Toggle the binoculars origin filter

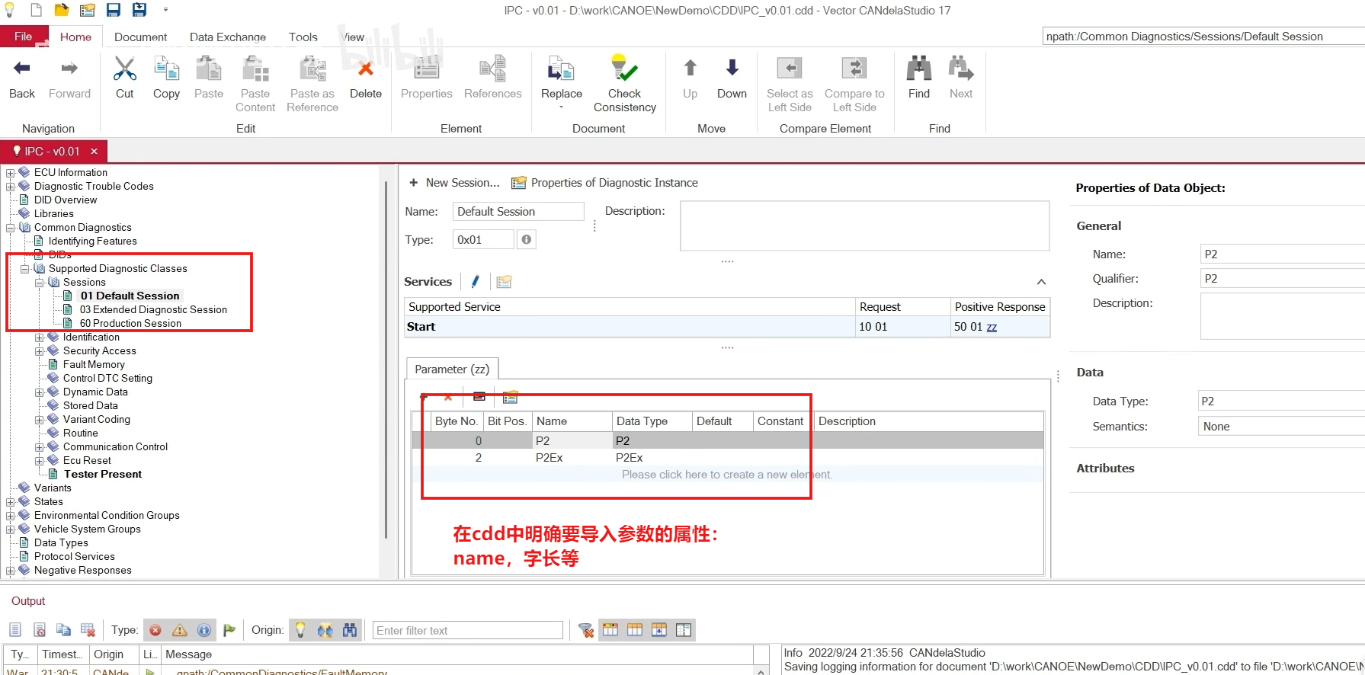350,630
